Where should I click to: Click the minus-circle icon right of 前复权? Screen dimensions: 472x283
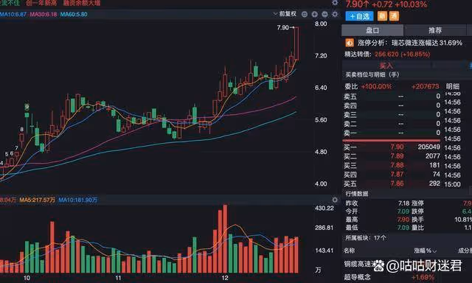pos(305,14)
